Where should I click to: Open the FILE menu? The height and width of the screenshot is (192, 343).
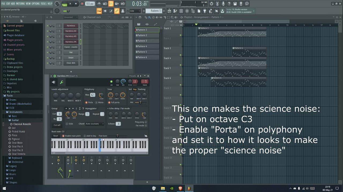[3, 3]
